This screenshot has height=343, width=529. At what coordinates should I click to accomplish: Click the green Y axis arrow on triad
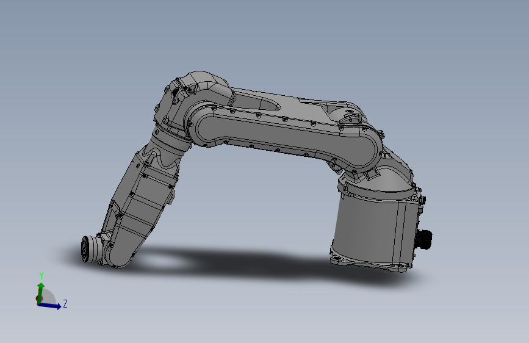coord(40,293)
